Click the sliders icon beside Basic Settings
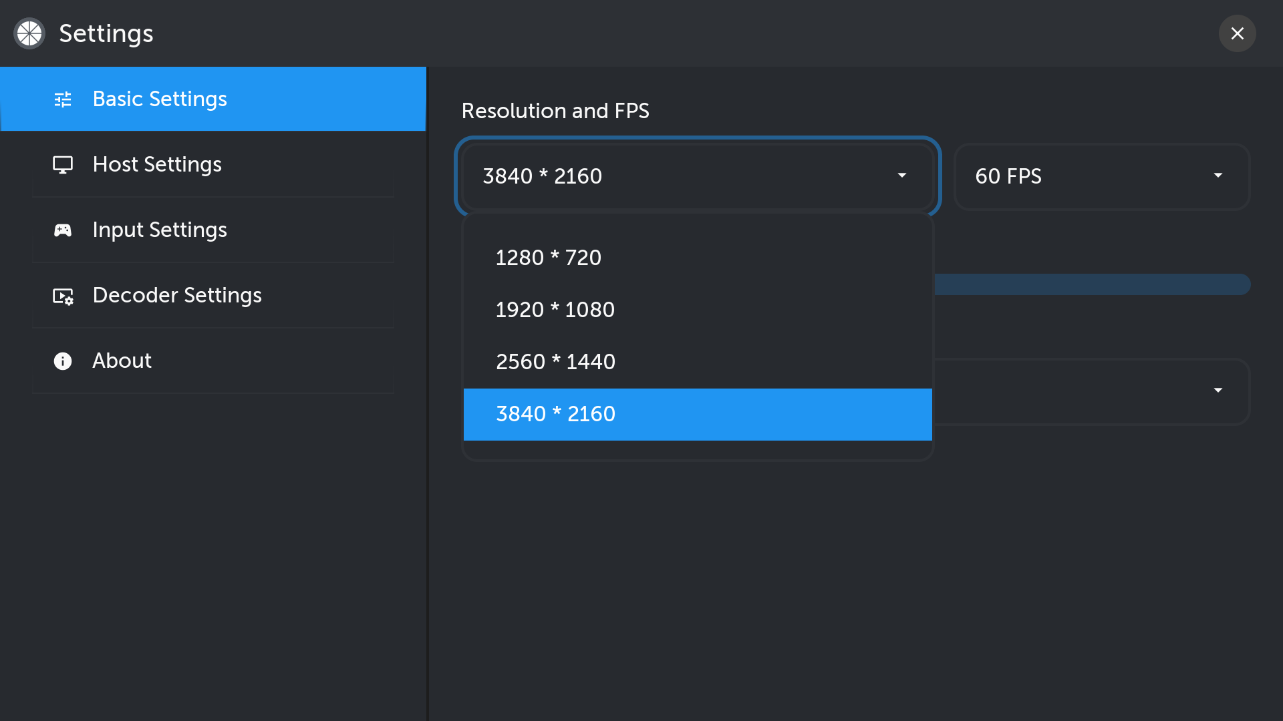The image size is (1283, 721). [63, 99]
